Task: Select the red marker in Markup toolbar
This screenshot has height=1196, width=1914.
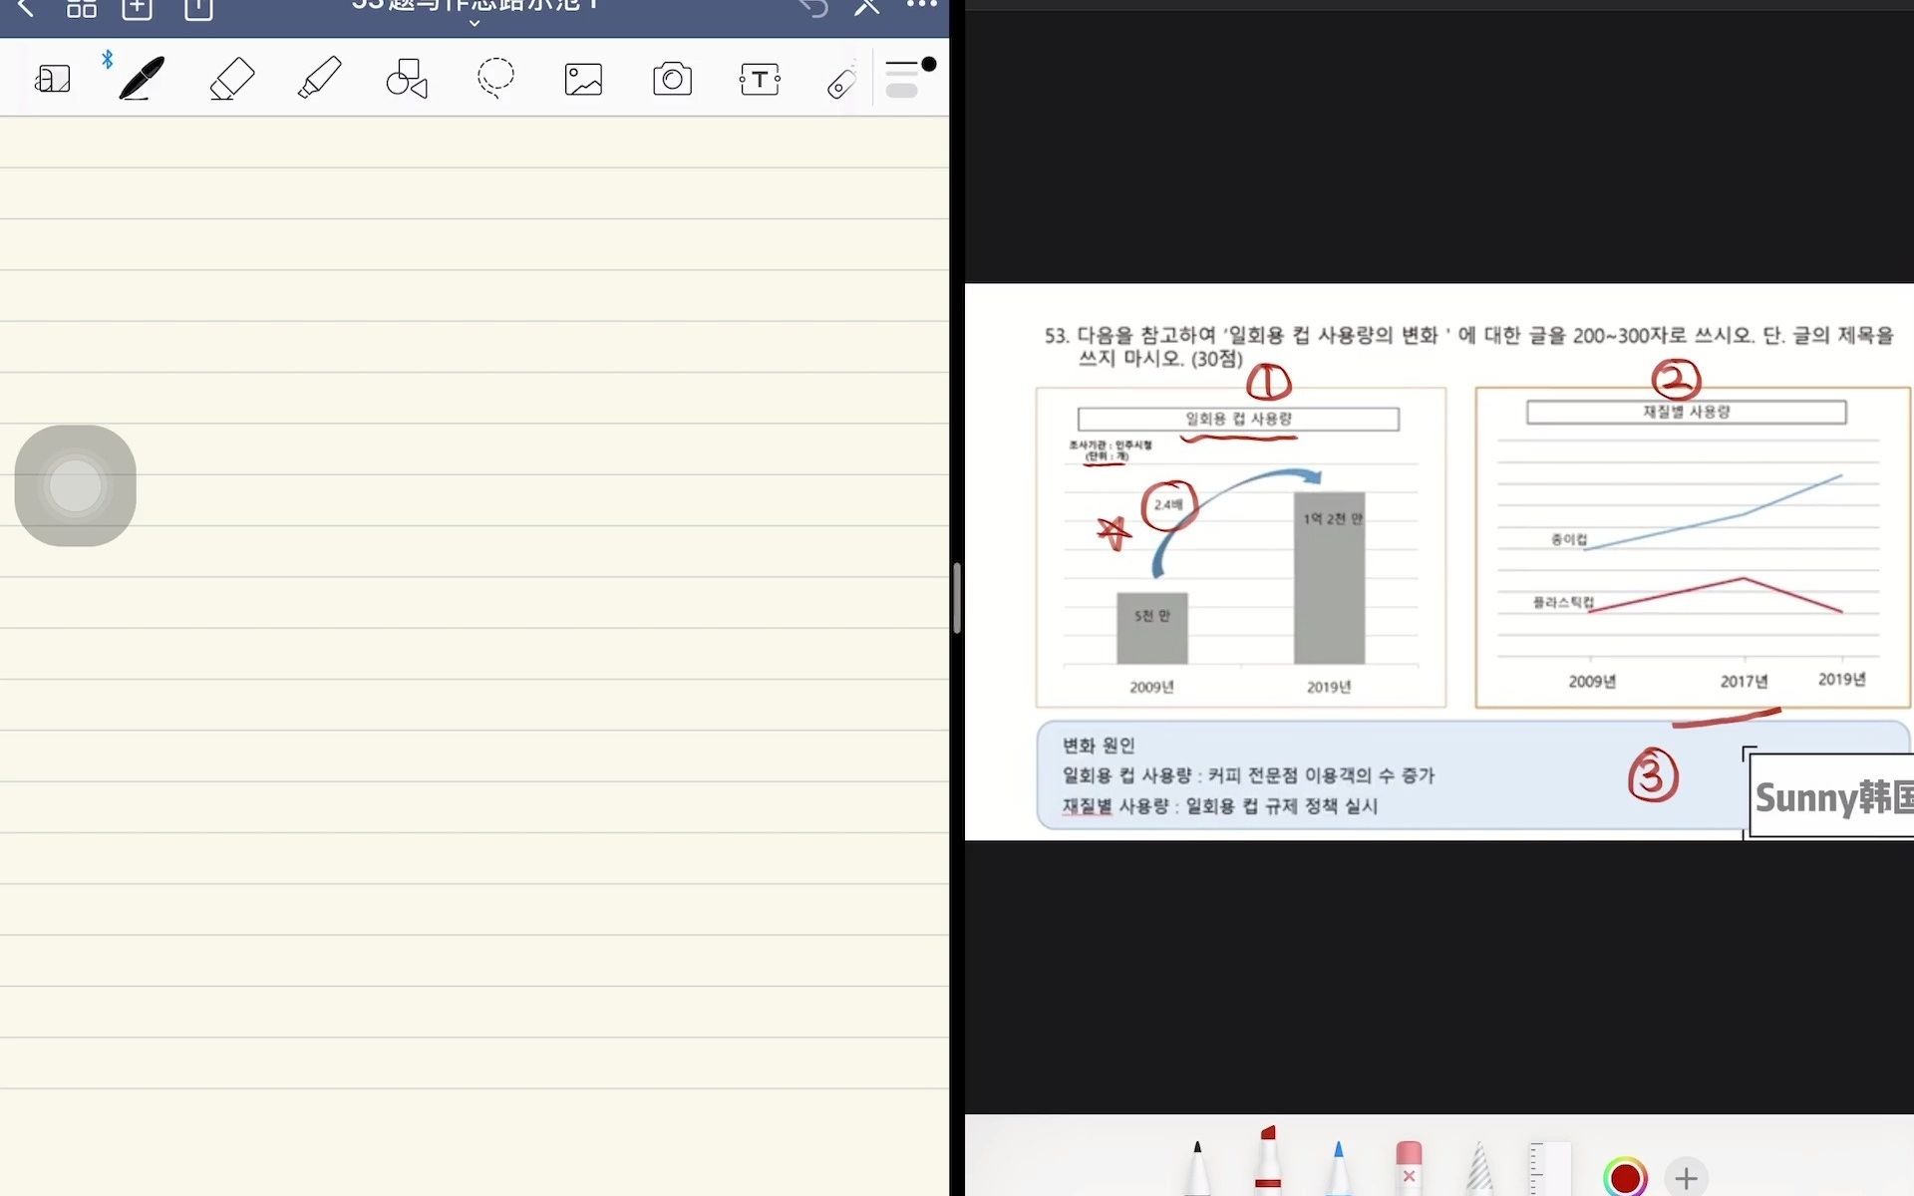Action: tap(1268, 1161)
